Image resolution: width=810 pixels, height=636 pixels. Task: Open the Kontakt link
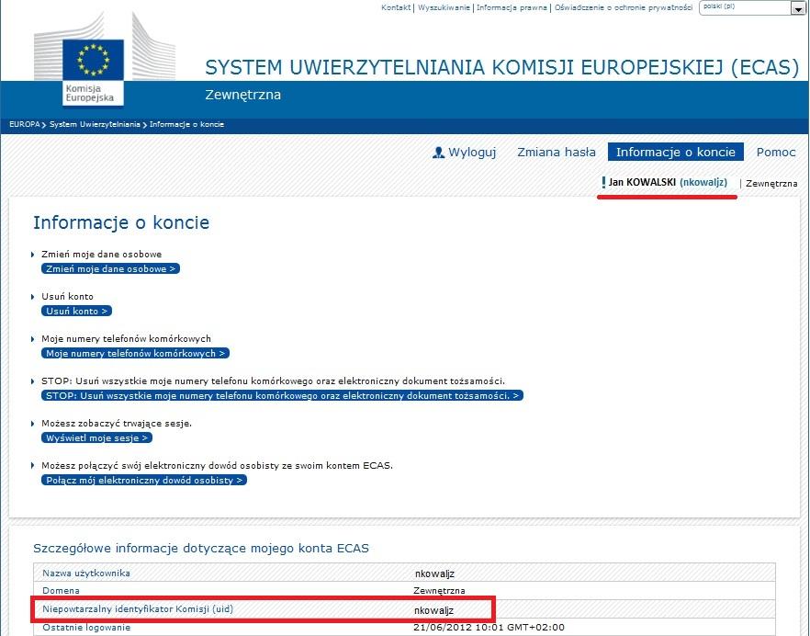tap(396, 7)
